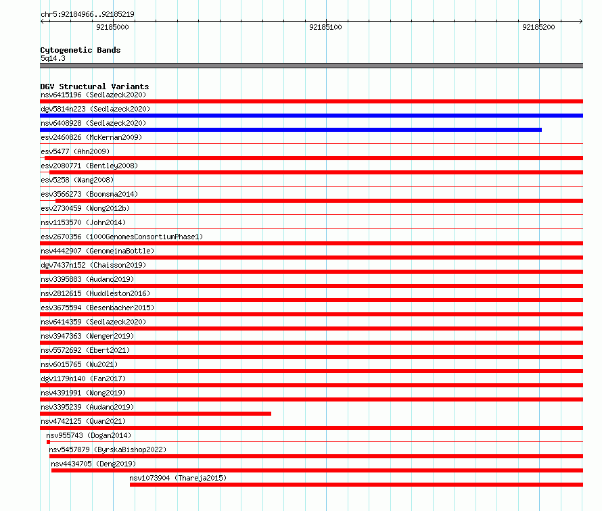Select the dgv5814n223 (Sedlazeck2020) label

coord(95,109)
